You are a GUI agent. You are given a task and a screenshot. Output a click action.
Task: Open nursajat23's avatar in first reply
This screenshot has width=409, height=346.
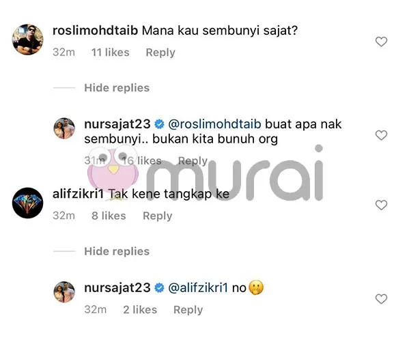pos(64,128)
